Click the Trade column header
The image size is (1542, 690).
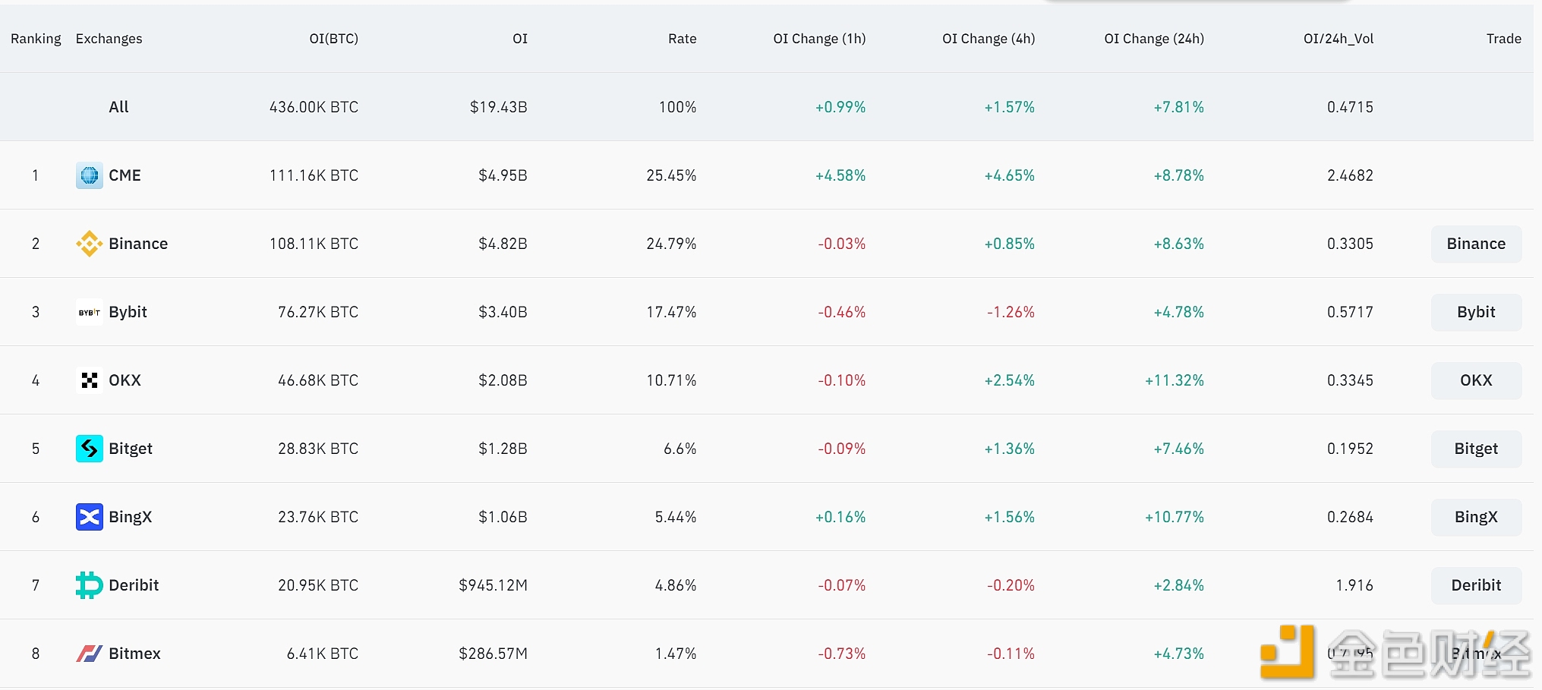click(1503, 39)
